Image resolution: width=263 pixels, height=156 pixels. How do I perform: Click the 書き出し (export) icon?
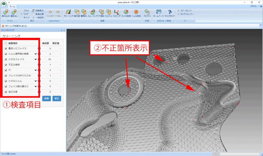[x=14, y=12]
